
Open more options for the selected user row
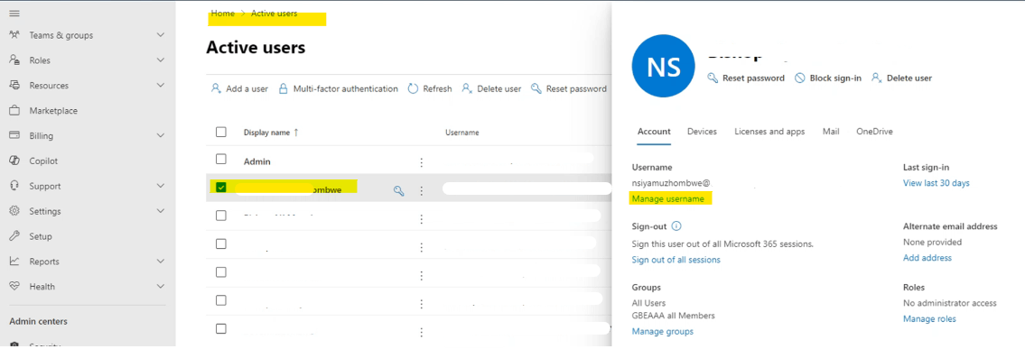pos(422,190)
